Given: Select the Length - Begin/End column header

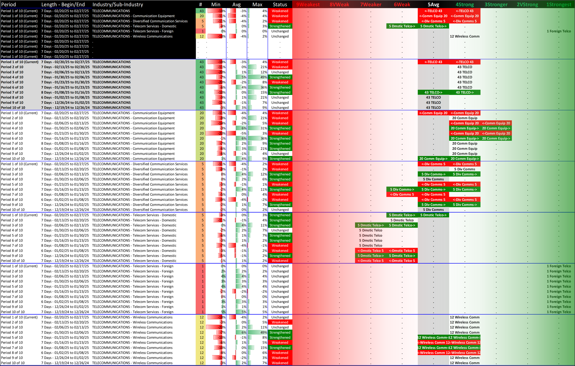Looking at the screenshot, I should coord(63,4).
